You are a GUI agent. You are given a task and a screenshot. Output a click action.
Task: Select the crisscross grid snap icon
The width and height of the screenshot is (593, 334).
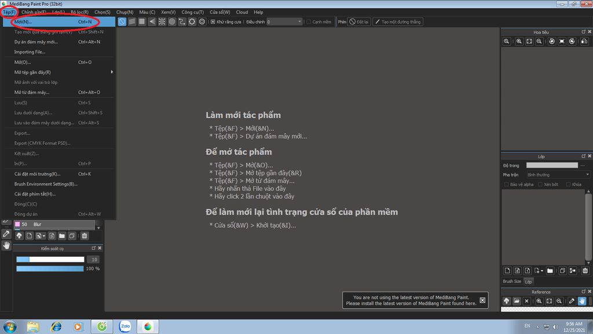[142, 21]
